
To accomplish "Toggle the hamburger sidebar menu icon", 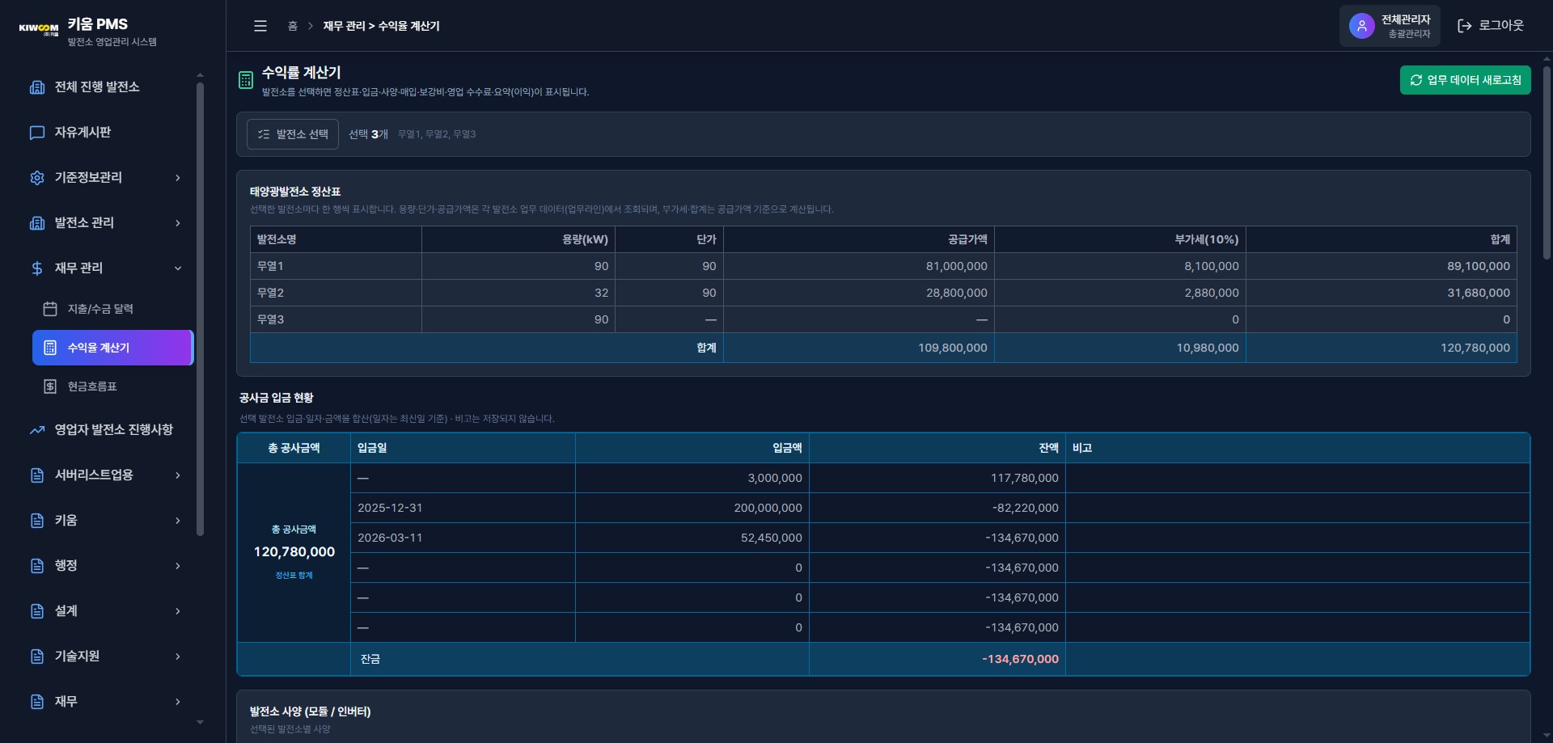I will point(260,26).
